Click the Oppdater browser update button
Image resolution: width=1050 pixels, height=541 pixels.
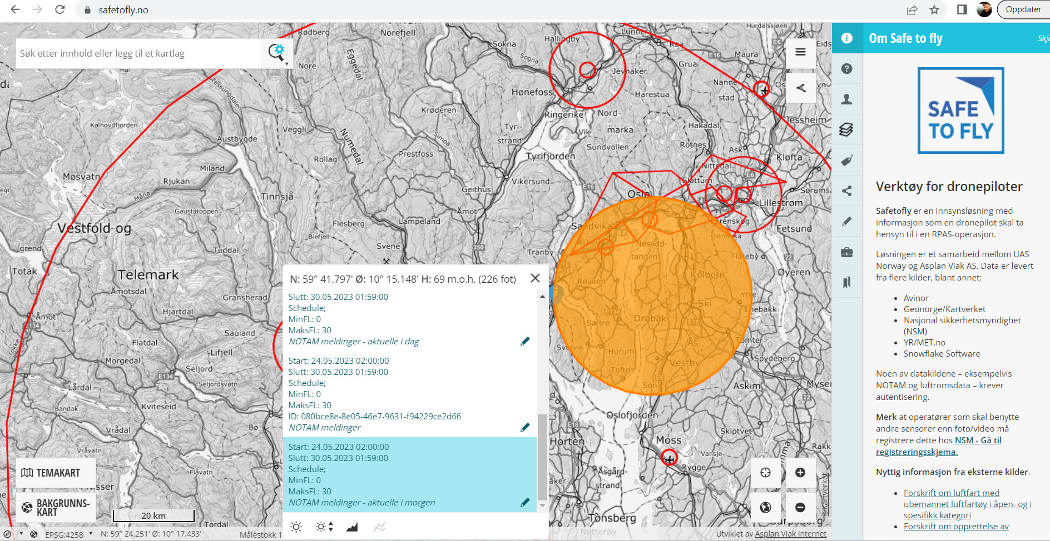(1023, 9)
